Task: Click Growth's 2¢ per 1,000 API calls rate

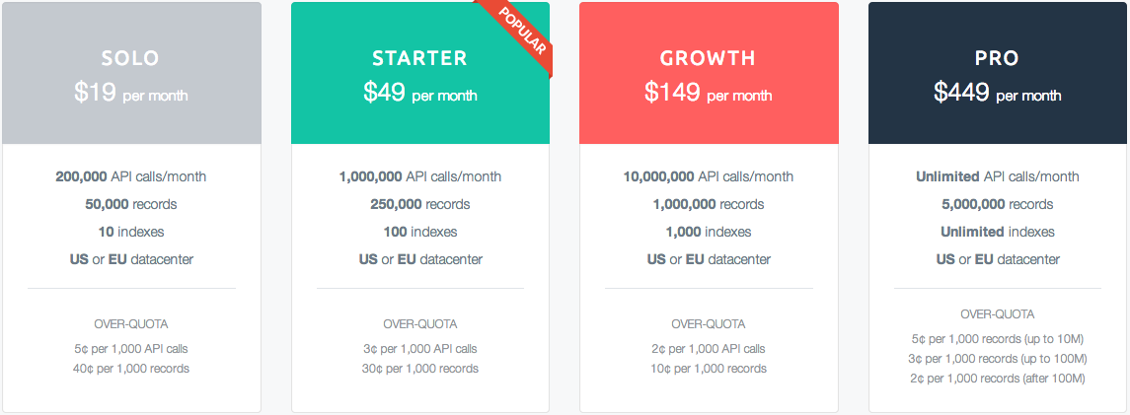Action: (709, 349)
